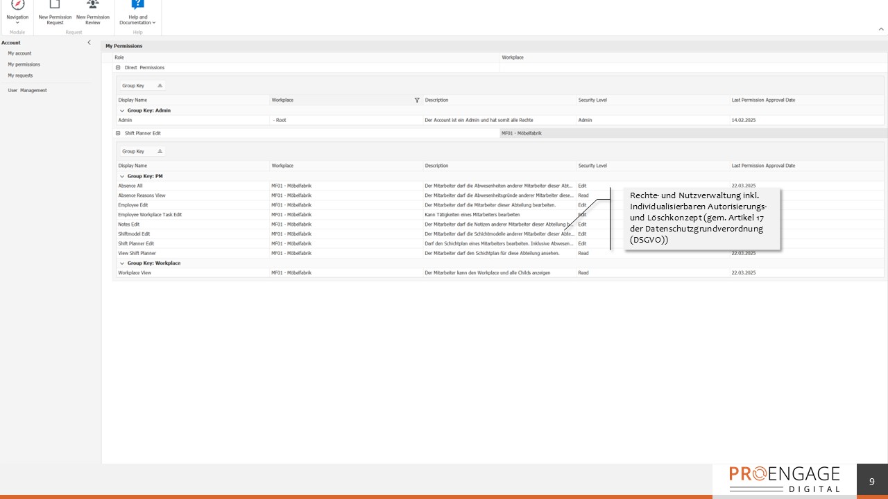Sort by the Group Key chip in Direct Permissions
The image size is (888, 499).
[x=142, y=86]
